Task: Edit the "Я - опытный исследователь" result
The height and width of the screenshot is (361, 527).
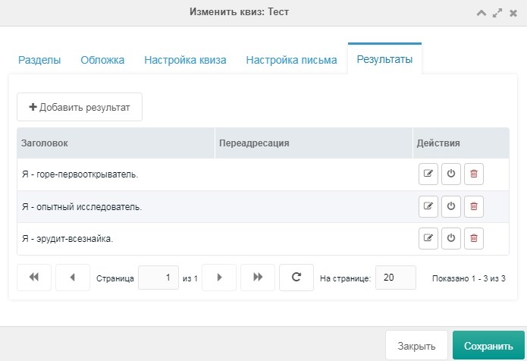Action: (x=428, y=206)
